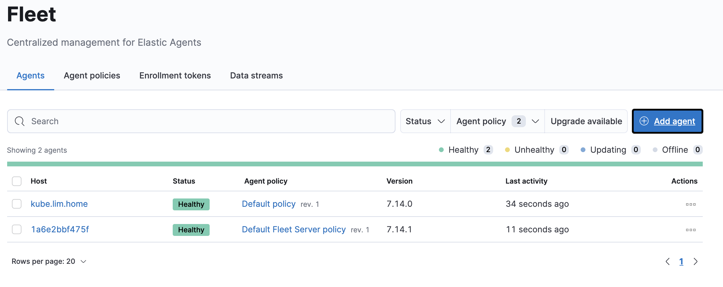Screen dimensions: 723x287
Task: Select the 1a6e2bbf475f row checkbox
Action: pyautogui.click(x=17, y=230)
